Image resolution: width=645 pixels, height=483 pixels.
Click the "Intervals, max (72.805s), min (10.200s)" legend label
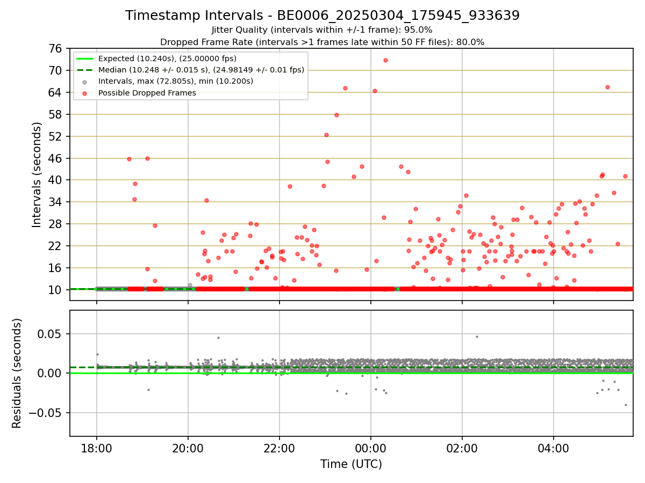tap(176, 81)
